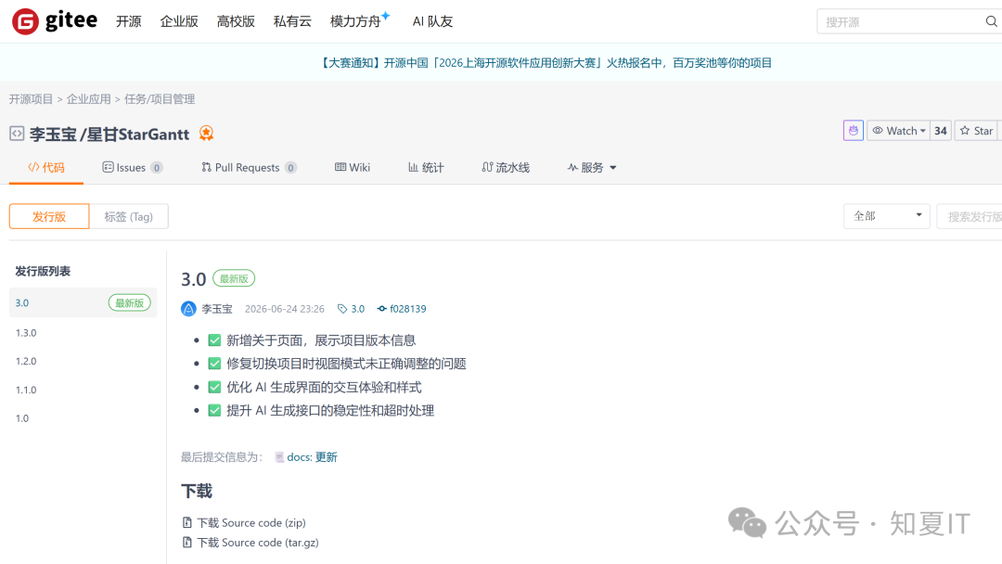
Task: Open 开源 in top navigation
Action: 128,21
